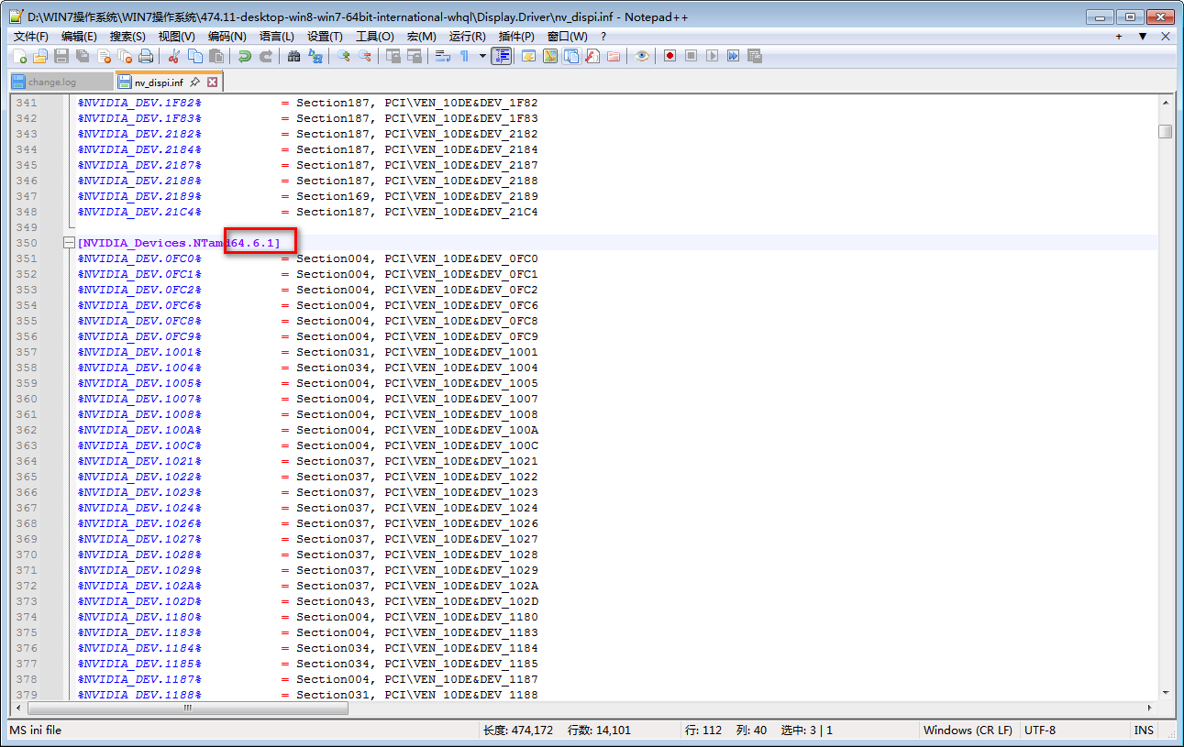The width and height of the screenshot is (1184, 747).
Task: Open the dropdown arrow beside the pilcrow icon
Action: point(482,56)
